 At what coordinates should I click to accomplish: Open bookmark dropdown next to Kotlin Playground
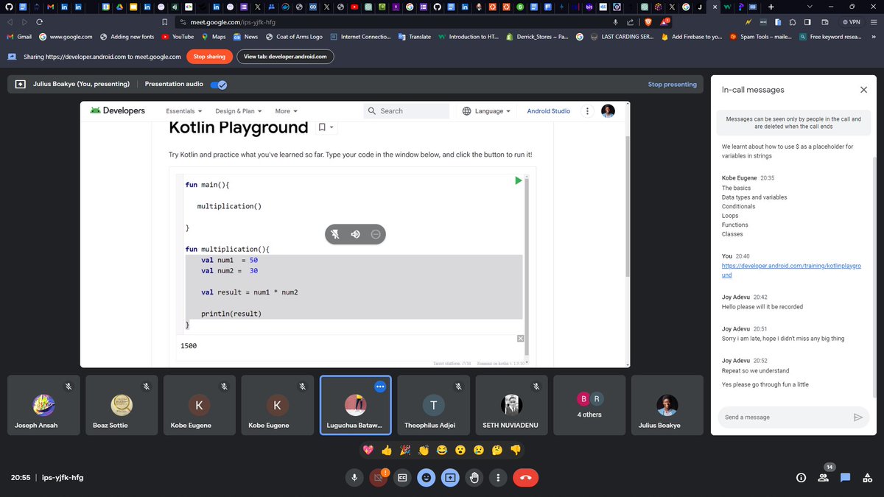tap(326, 127)
